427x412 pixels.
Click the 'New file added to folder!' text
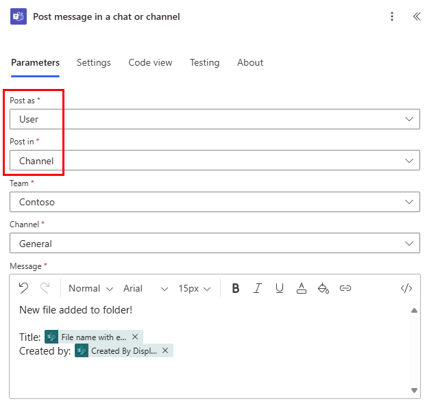[x=75, y=310]
